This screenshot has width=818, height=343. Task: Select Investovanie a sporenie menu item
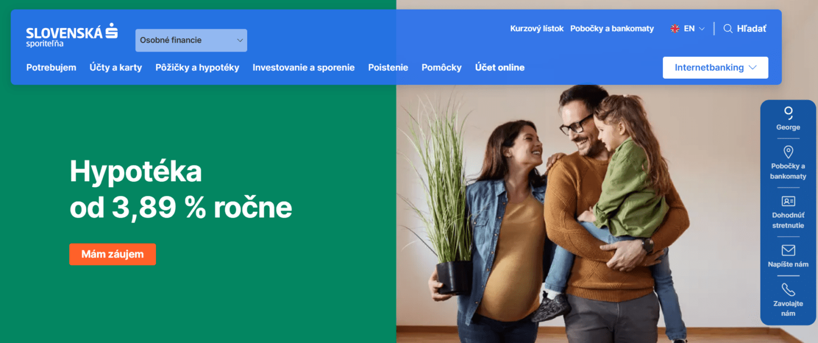(x=304, y=68)
